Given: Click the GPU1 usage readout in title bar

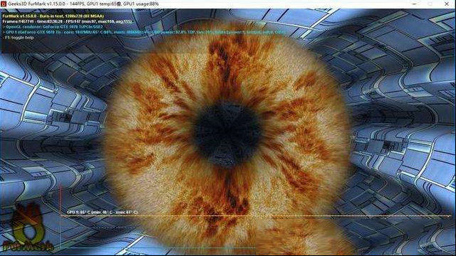Looking at the screenshot, I should [141, 4].
